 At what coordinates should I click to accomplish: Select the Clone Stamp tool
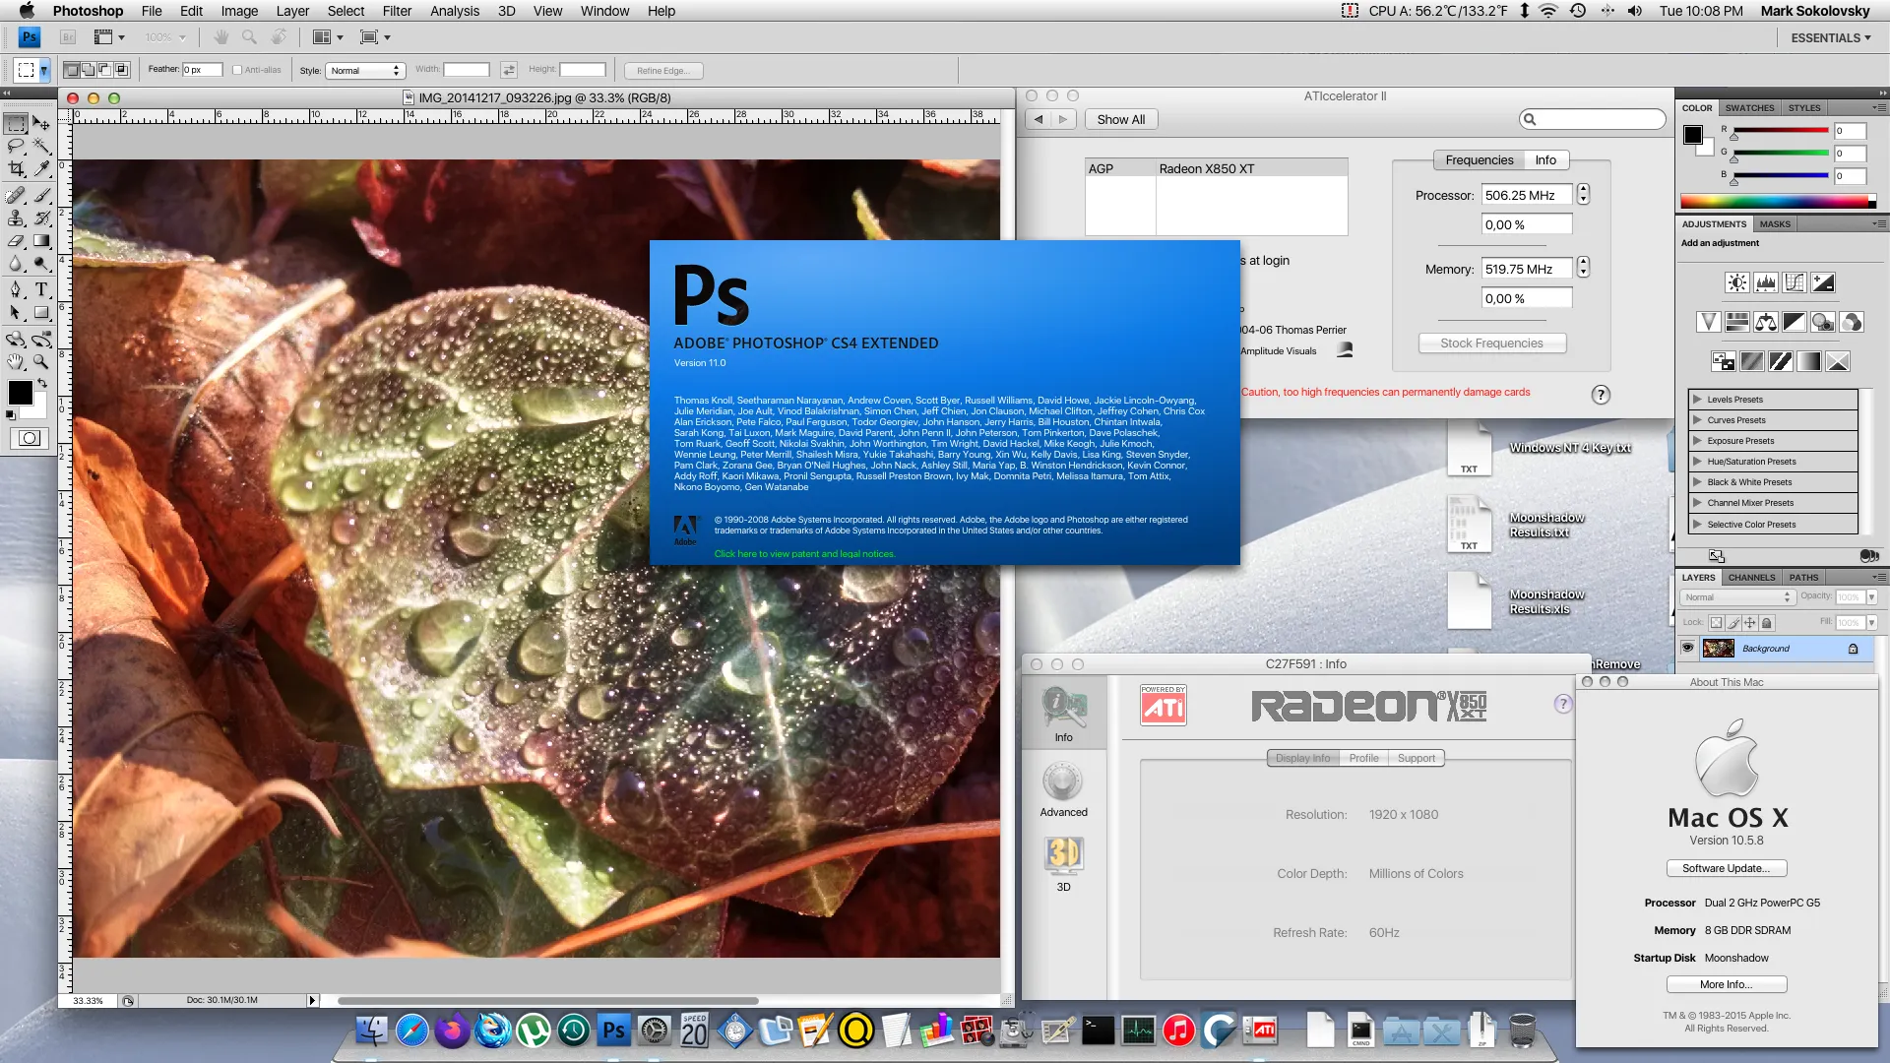pos(16,218)
